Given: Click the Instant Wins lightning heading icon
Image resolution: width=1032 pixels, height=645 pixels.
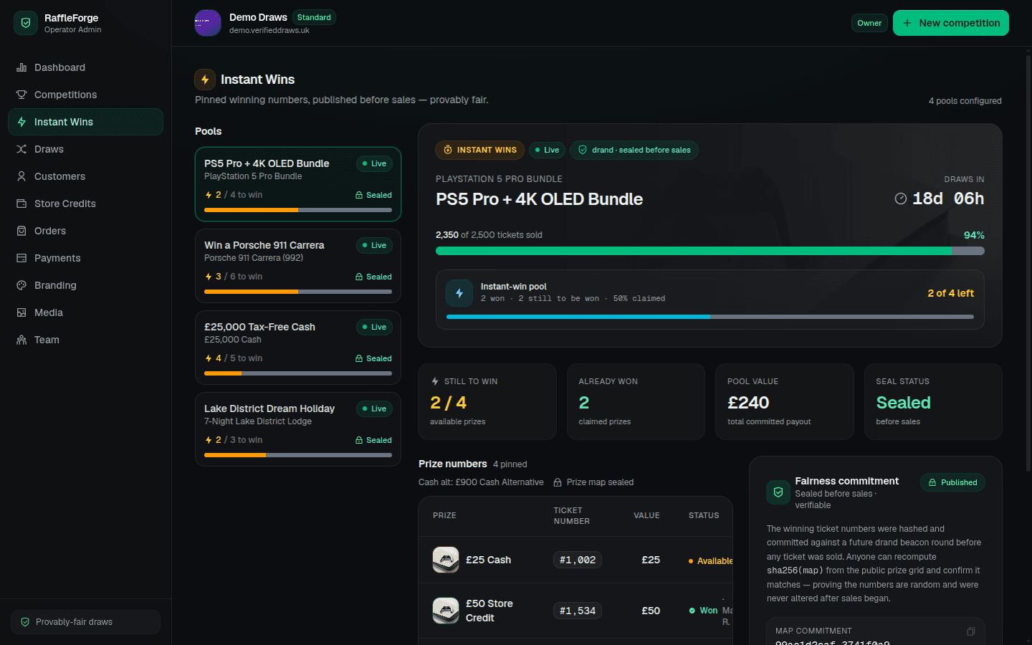Looking at the screenshot, I should click(205, 80).
